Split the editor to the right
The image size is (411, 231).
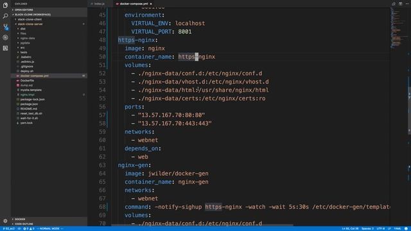[x=400, y=4]
